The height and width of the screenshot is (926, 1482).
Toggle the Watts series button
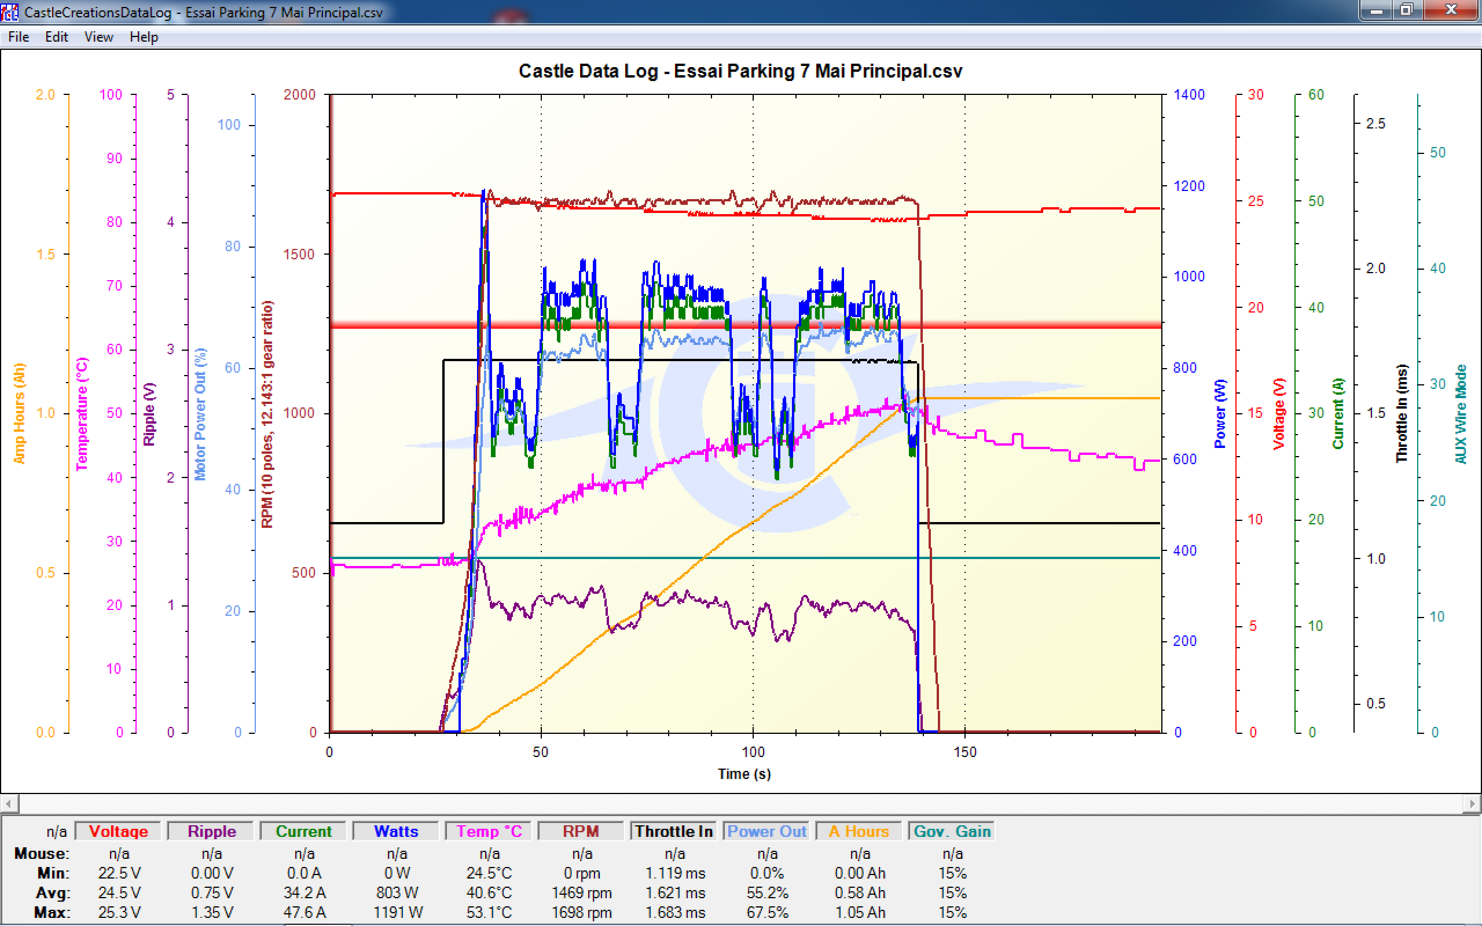click(x=396, y=831)
